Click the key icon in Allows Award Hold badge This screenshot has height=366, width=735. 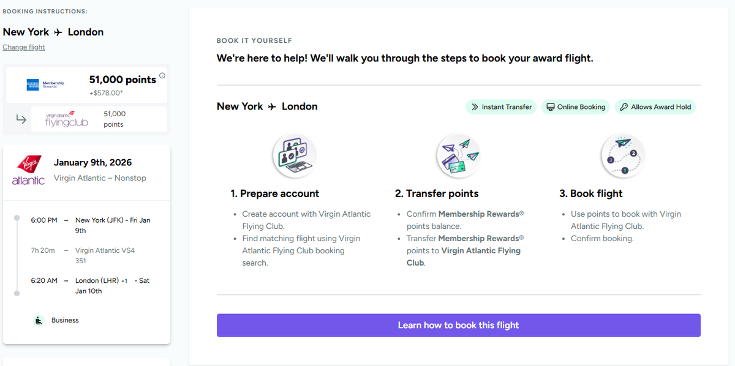[x=625, y=106]
